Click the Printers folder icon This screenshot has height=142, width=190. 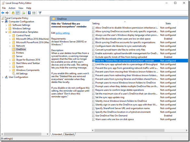14,53
